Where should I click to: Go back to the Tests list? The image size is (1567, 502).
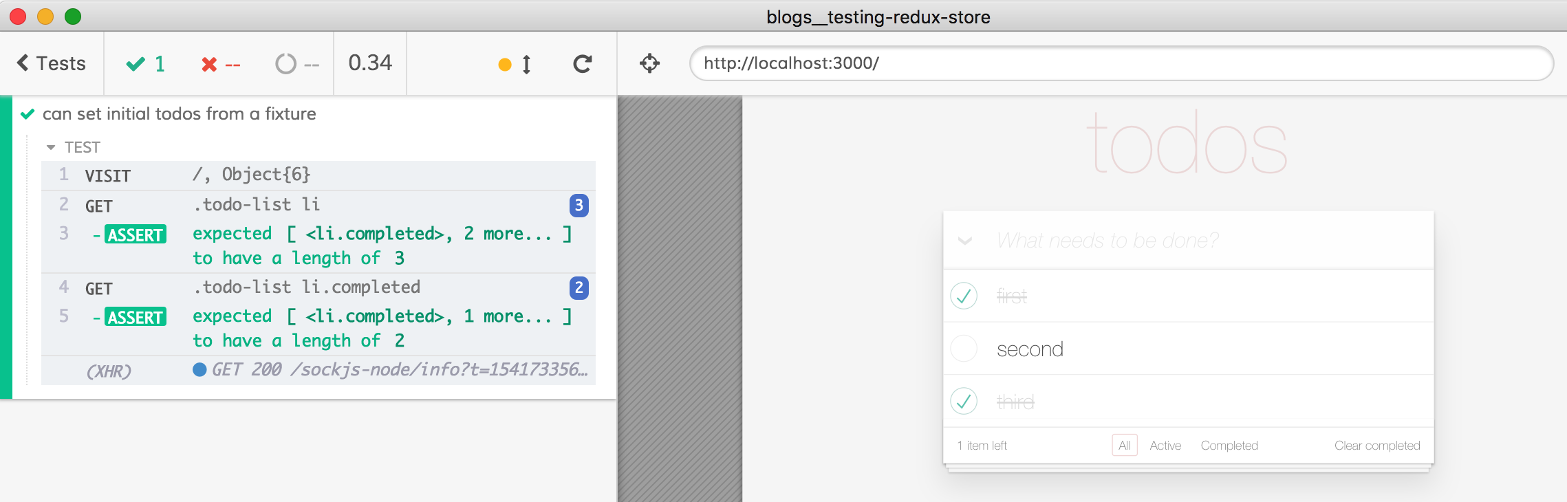point(52,63)
